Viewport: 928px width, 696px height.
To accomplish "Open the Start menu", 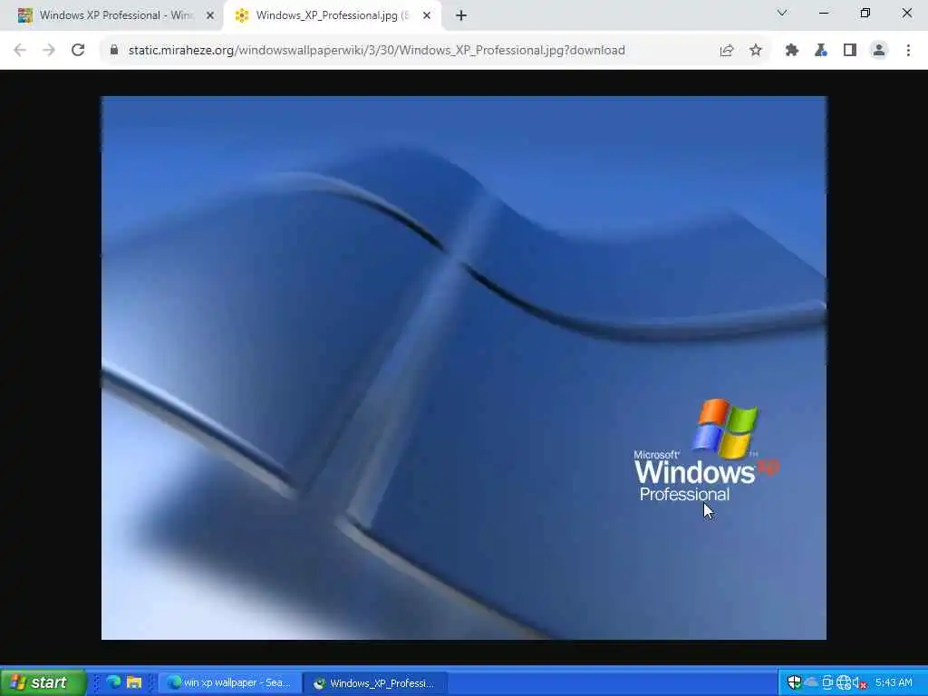I will [x=43, y=682].
